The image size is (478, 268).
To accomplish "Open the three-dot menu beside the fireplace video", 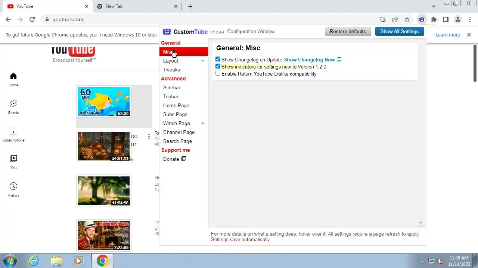I will 149,137.
